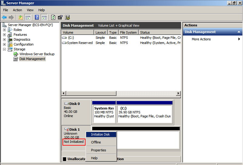Click the black Unallocated legend swatch
243x165 pixels.
click(65, 159)
